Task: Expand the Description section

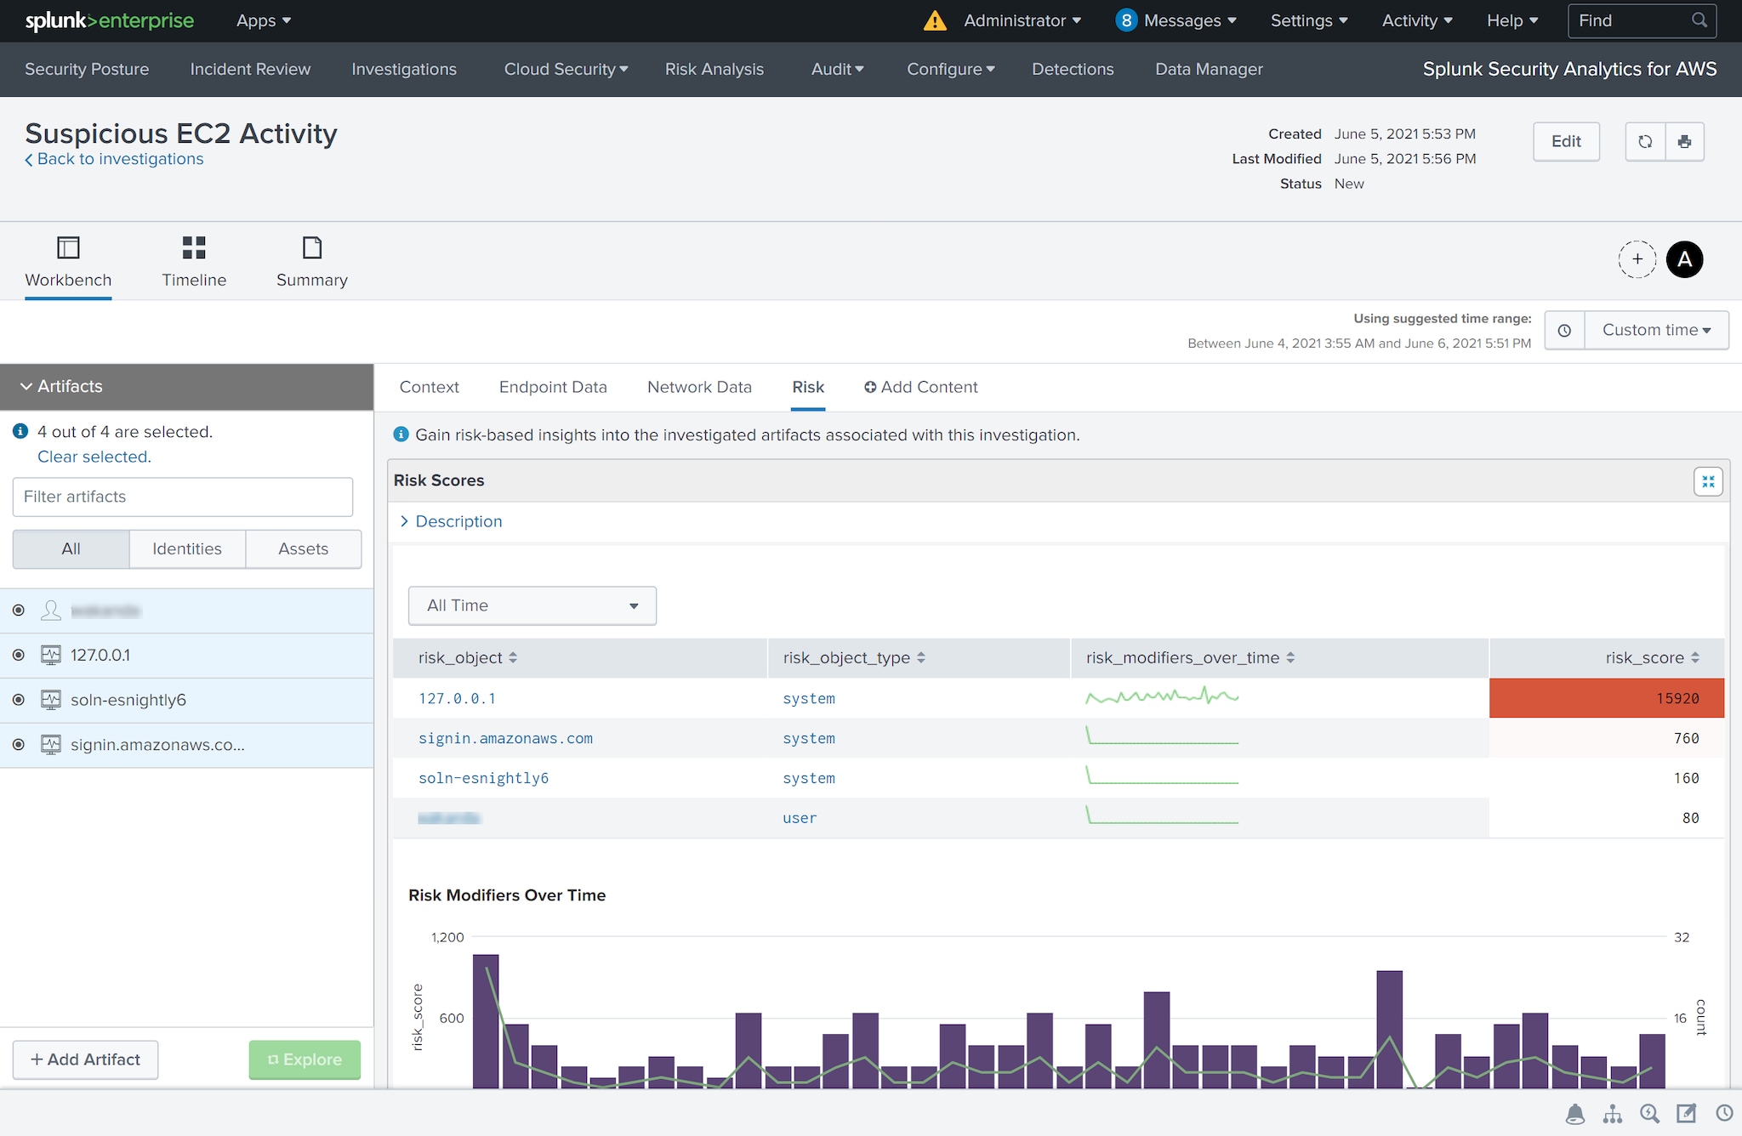Action: 451,521
